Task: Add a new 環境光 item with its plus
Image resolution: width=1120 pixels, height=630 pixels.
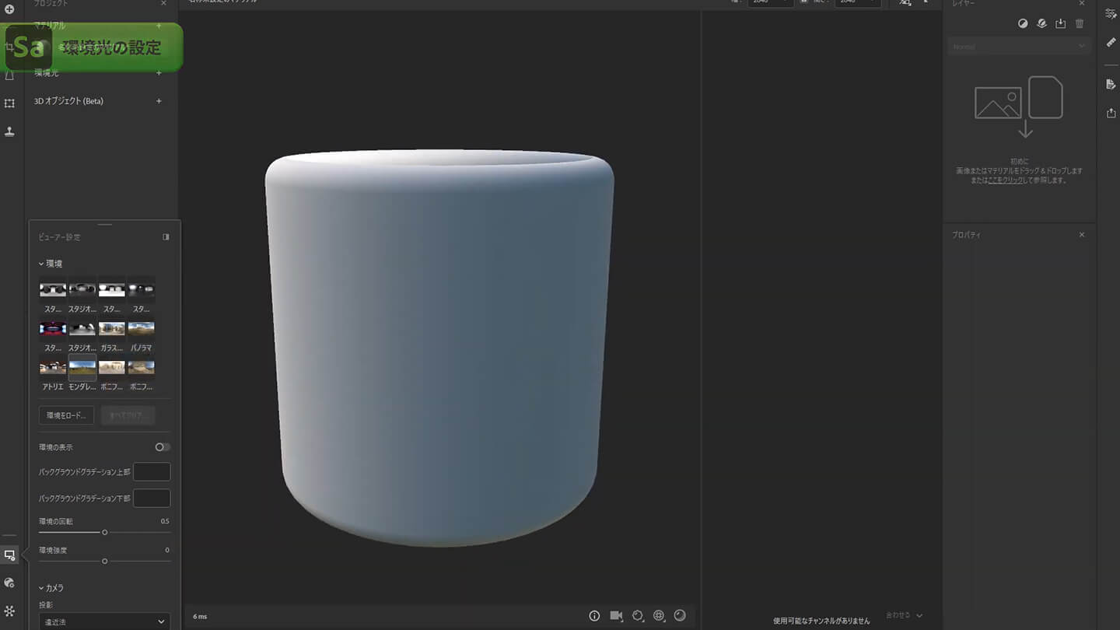Action: [159, 73]
